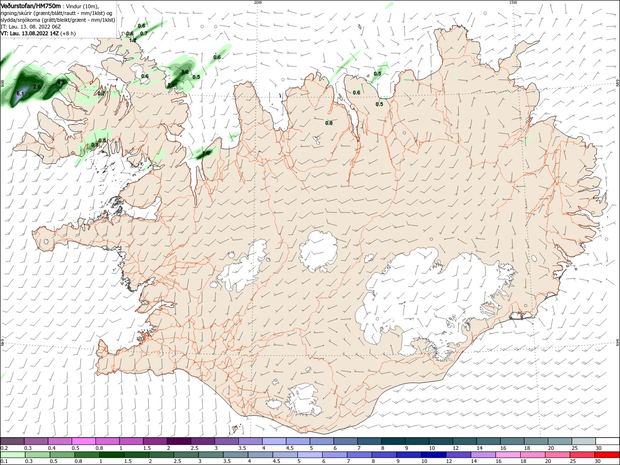Click the '0.2' legend label
620x465 pixels.
pyautogui.click(x=4, y=448)
